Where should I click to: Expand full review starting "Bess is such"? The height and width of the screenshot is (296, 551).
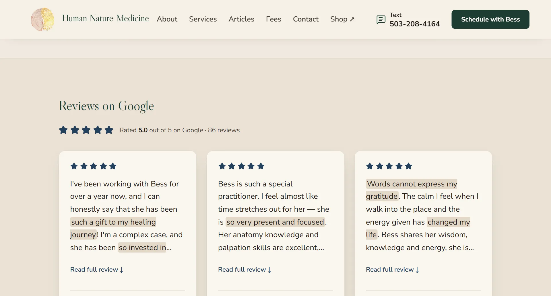245,270
